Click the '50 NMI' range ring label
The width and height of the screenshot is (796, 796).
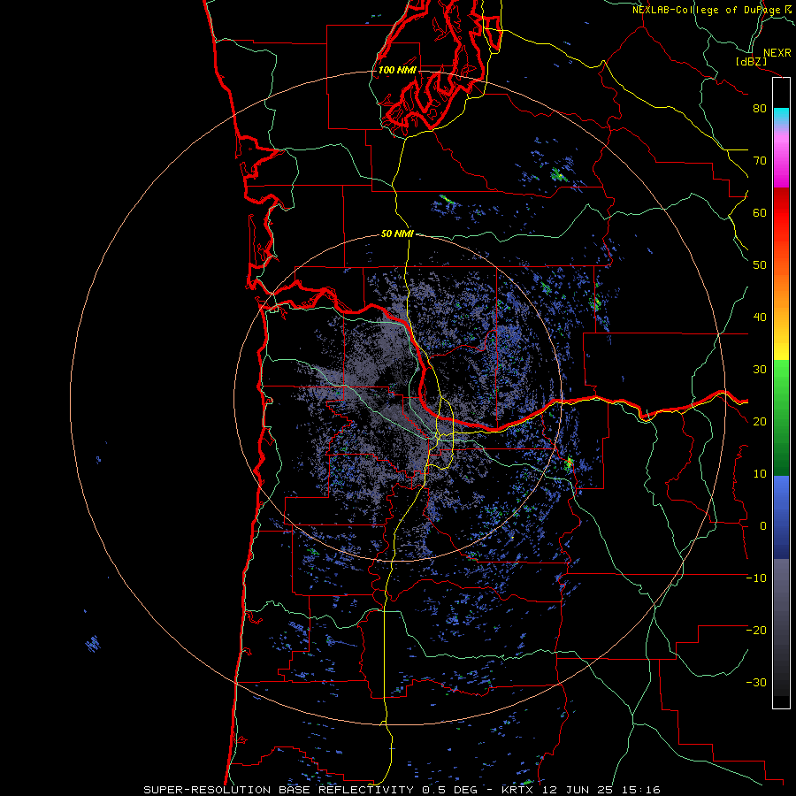pyautogui.click(x=397, y=234)
